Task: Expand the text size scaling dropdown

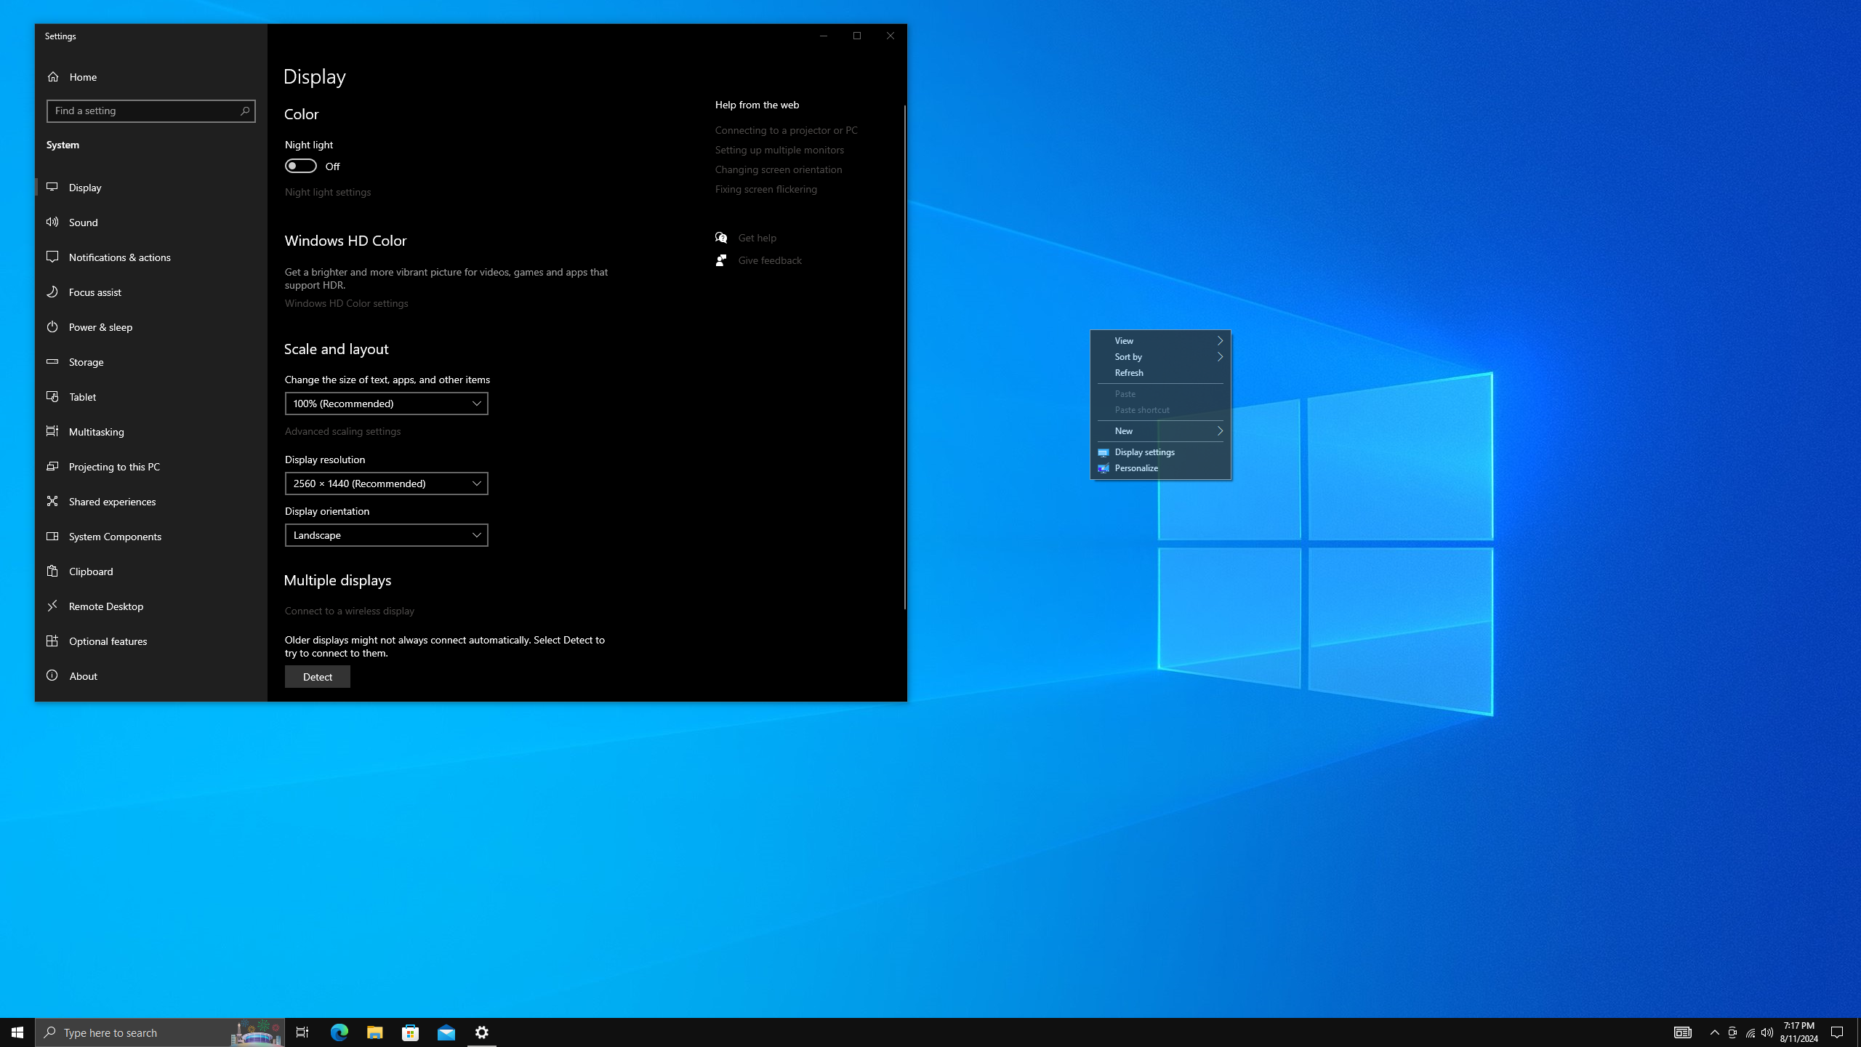Action: (386, 404)
